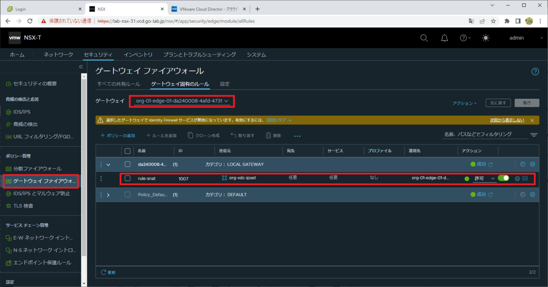The image size is (548, 287).
Task: Open the settings gear of Policy_Default
Action: (532, 195)
